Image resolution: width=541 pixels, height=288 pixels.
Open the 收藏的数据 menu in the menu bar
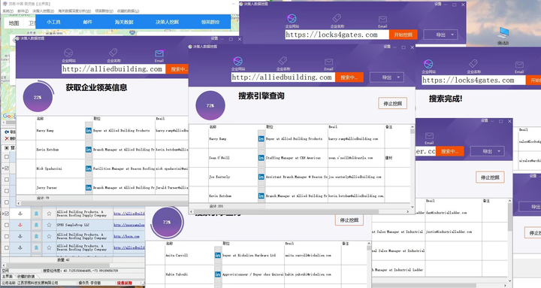[128, 11]
